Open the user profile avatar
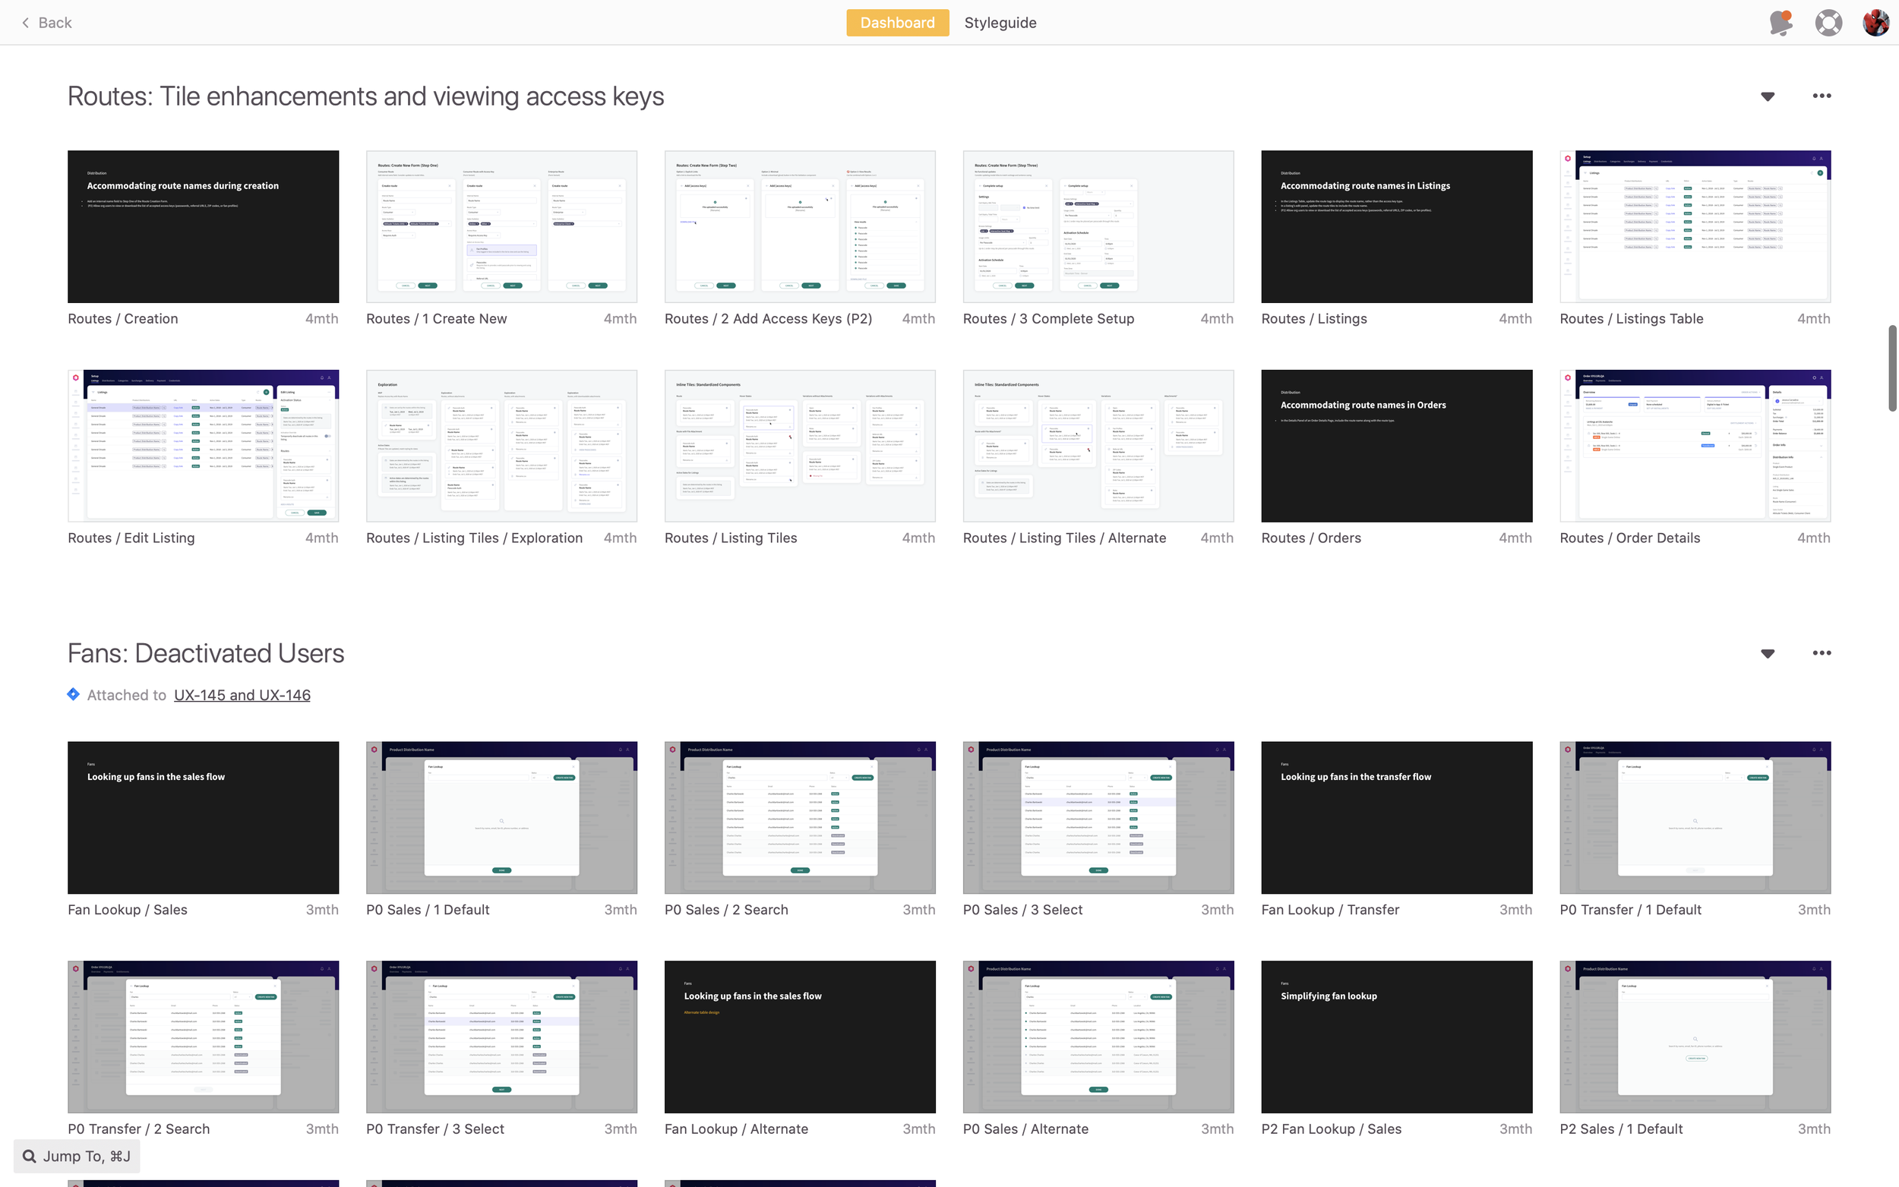The height and width of the screenshot is (1187, 1899). 1875,23
